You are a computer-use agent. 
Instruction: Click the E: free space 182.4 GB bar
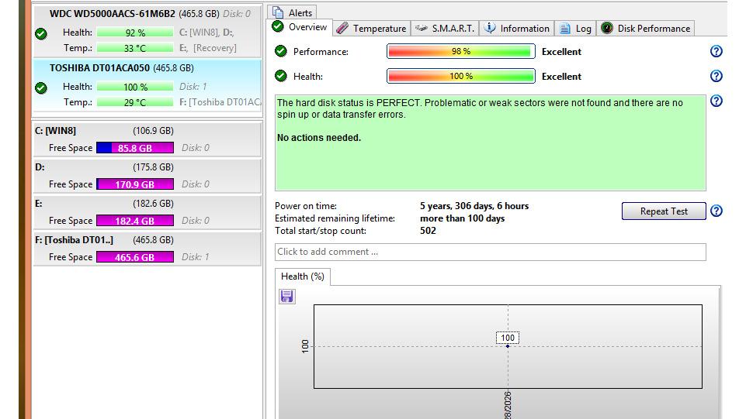135,221
